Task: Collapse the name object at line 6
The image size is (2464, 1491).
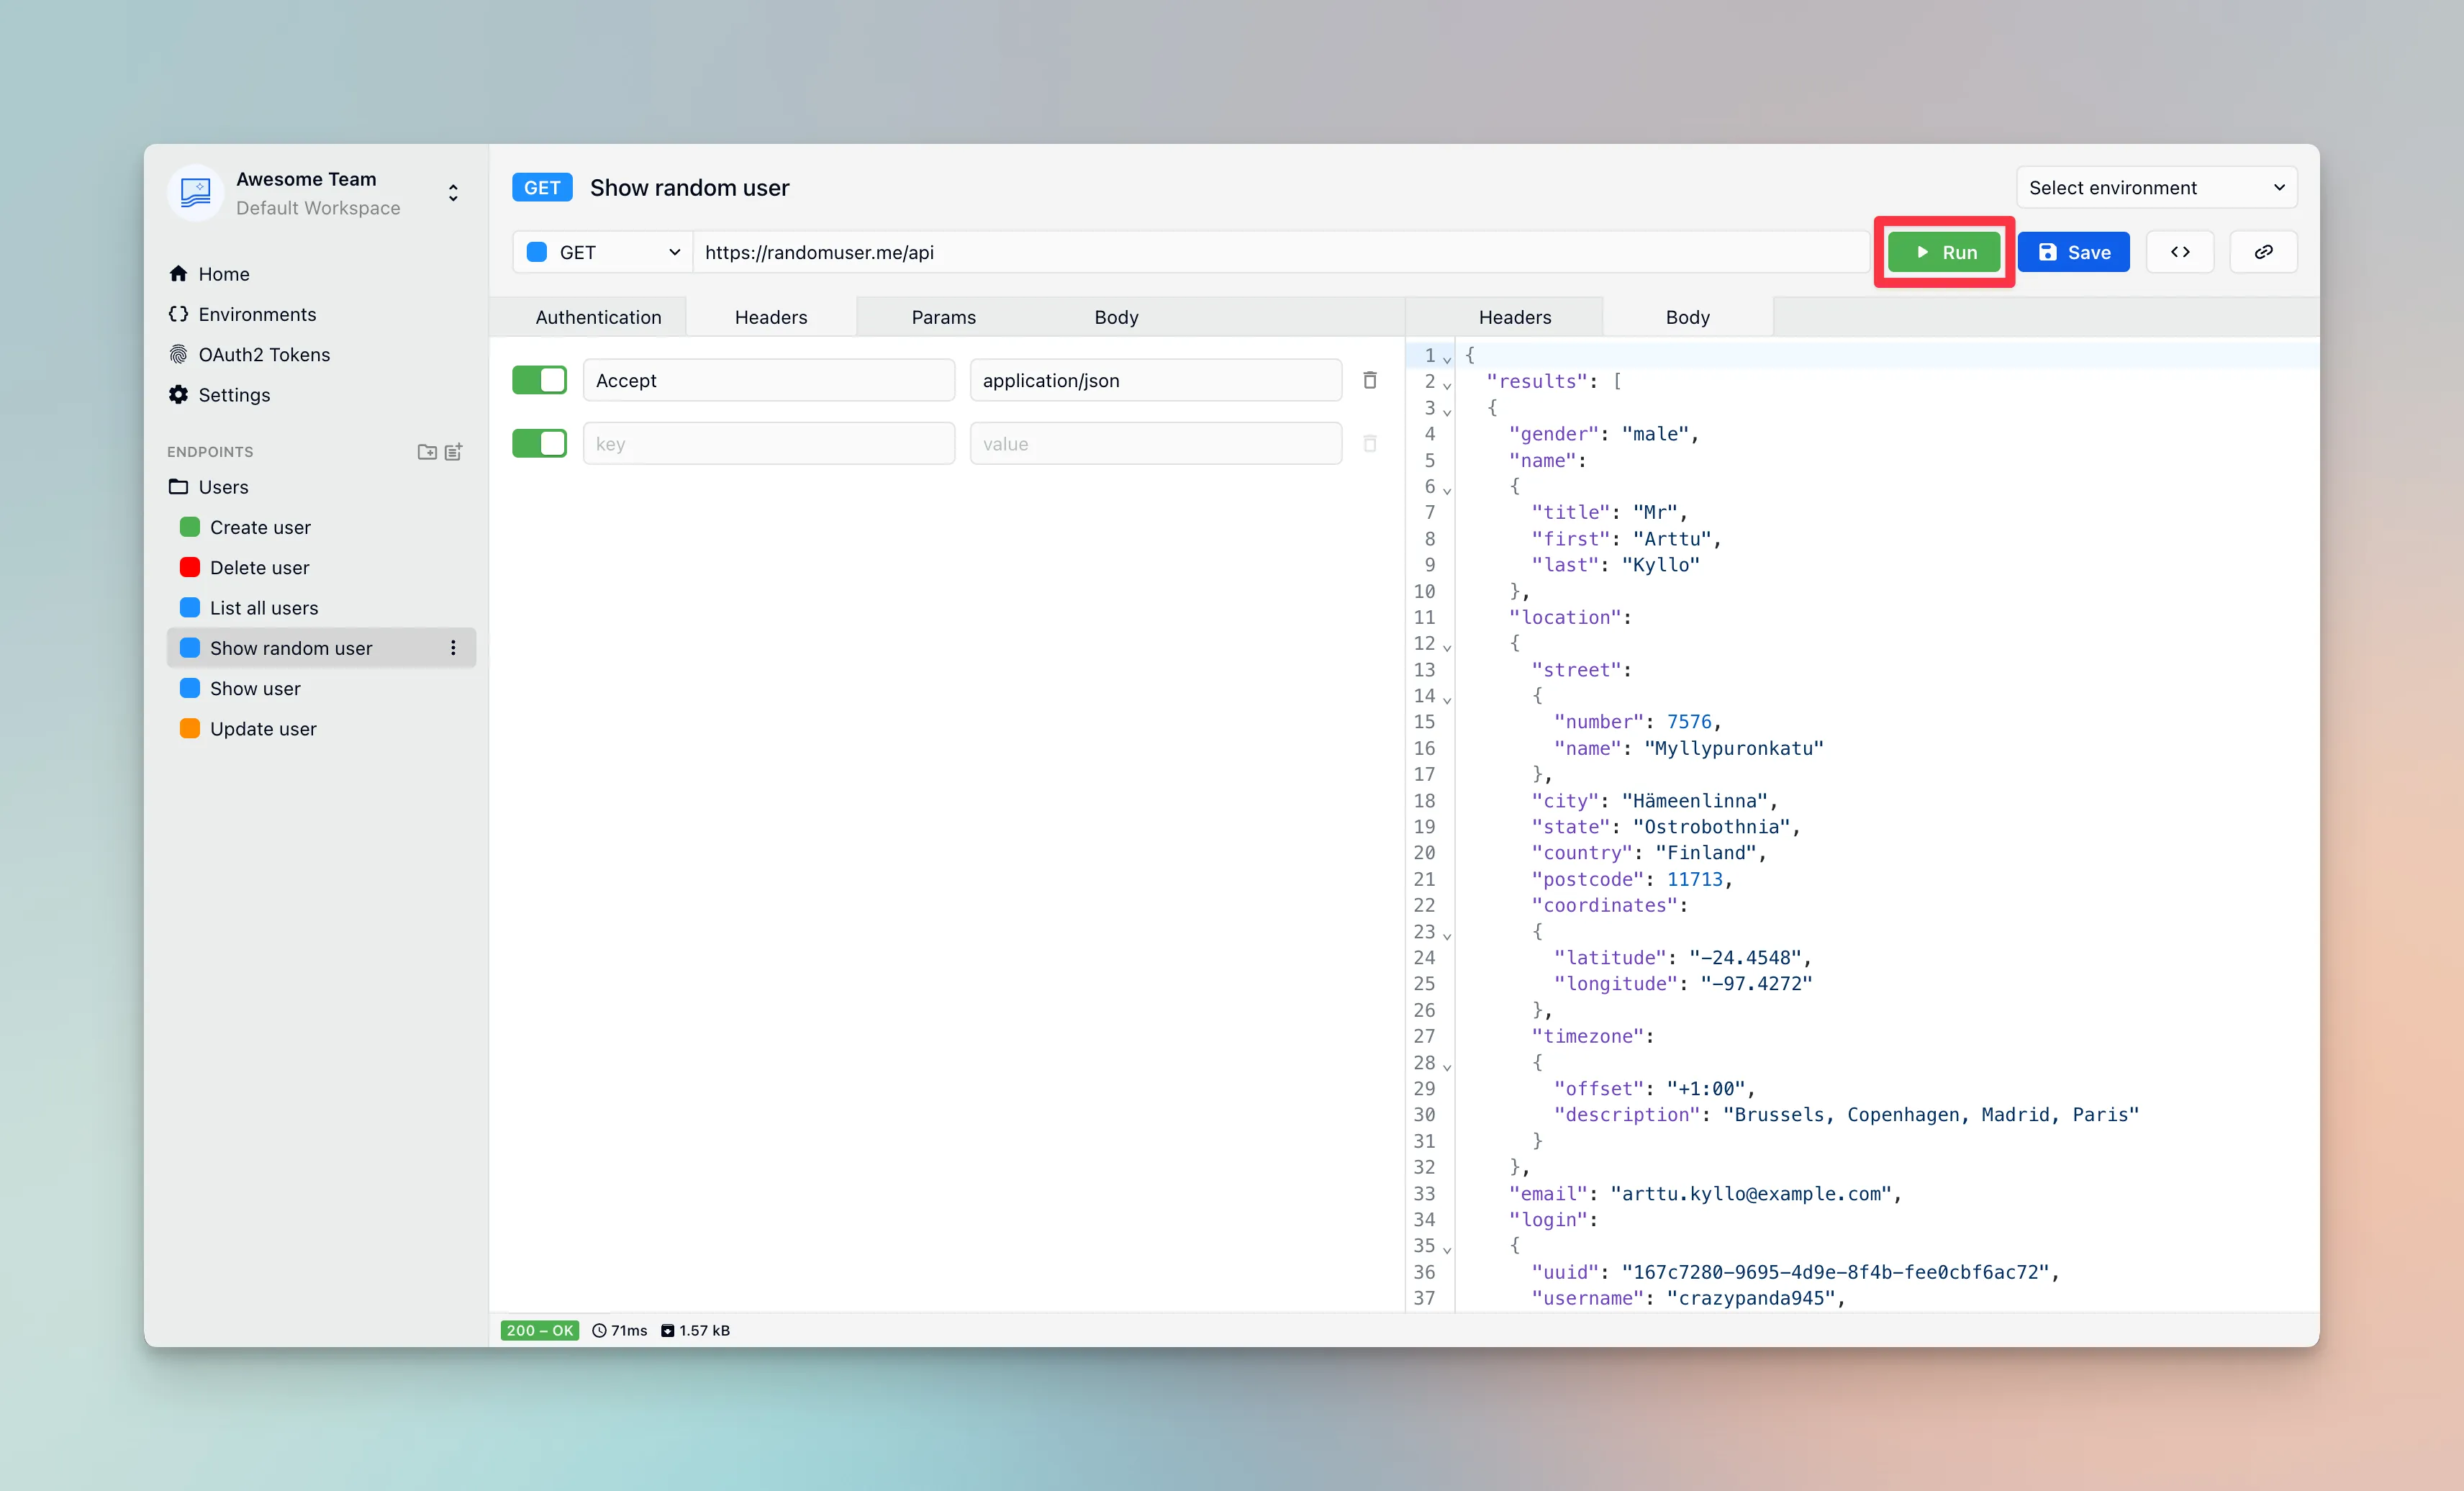Action: pyautogui.click(x=1447, y=489)
